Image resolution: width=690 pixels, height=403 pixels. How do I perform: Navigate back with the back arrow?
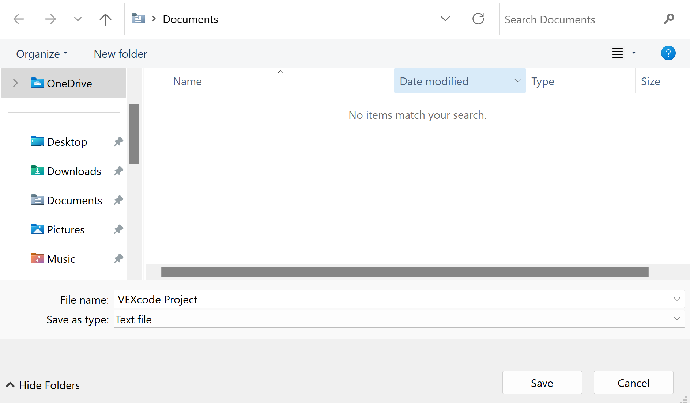(x=18, y=19)
